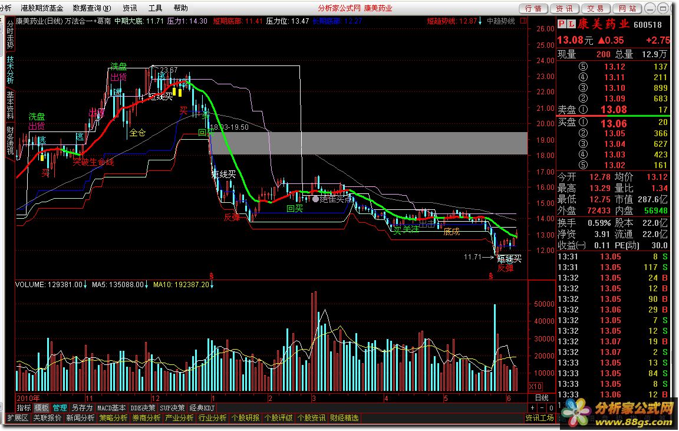
Task: Click the plus zoom-in button near 日线
Action: tap(533, 408)
